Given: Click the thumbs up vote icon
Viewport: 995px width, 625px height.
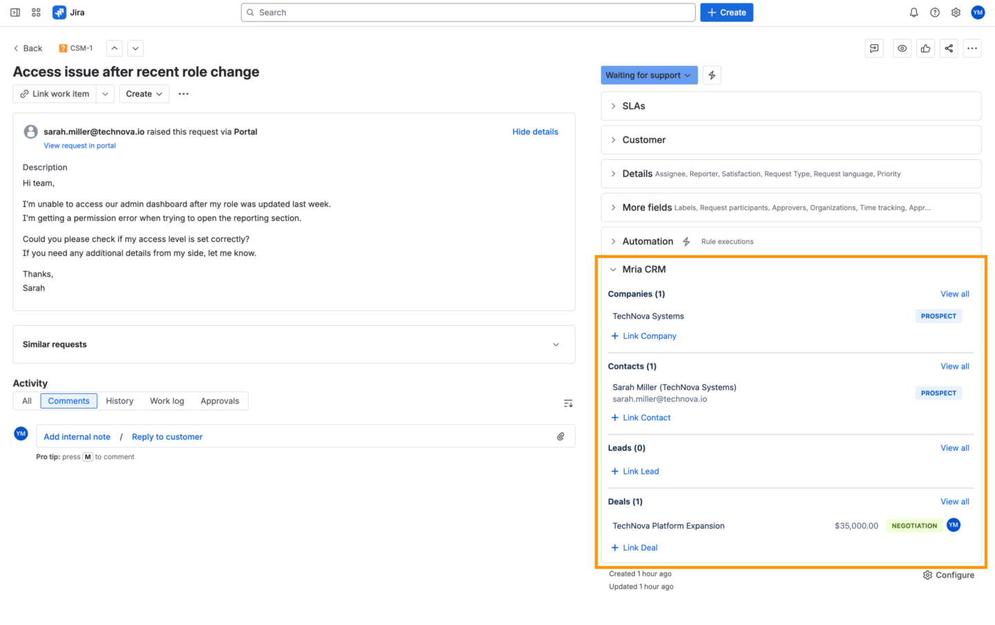Looking at the screenshot, I should 925,48.
